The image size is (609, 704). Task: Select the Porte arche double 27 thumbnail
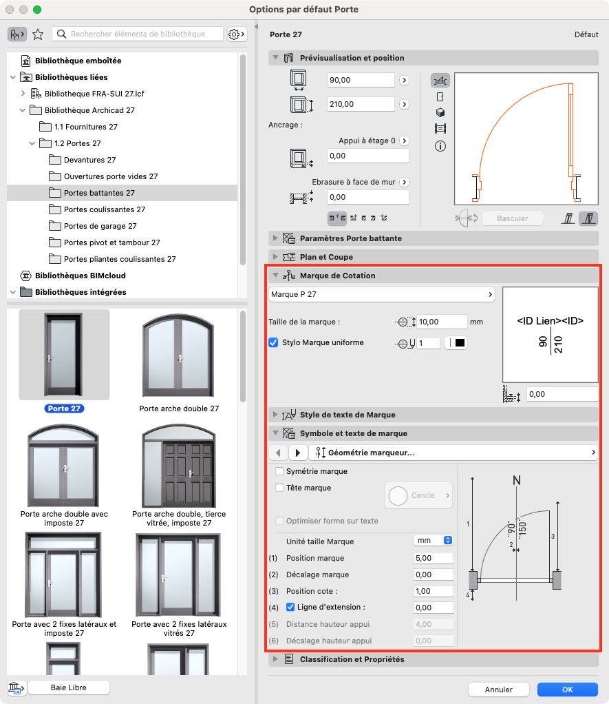(179, 362)
